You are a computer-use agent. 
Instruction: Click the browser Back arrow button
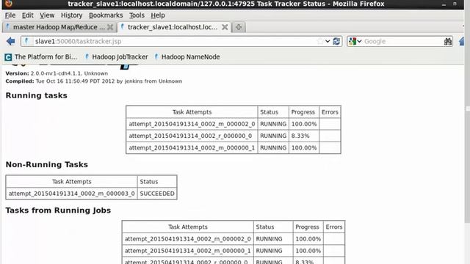[11, 41]
